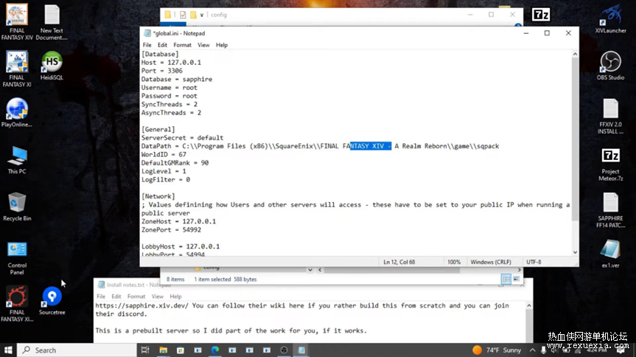Open Quick Access Toolbar dropdown in config window

click(202, 15)
